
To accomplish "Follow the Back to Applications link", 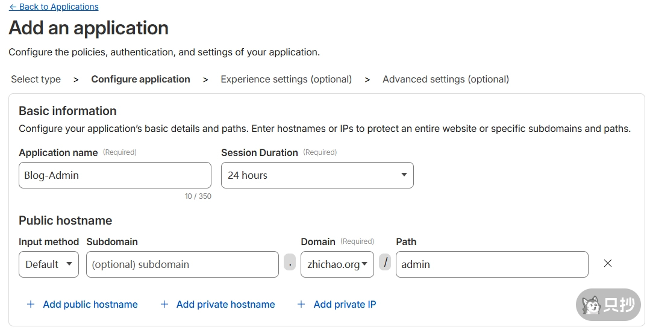I will (x=54, y=7).
